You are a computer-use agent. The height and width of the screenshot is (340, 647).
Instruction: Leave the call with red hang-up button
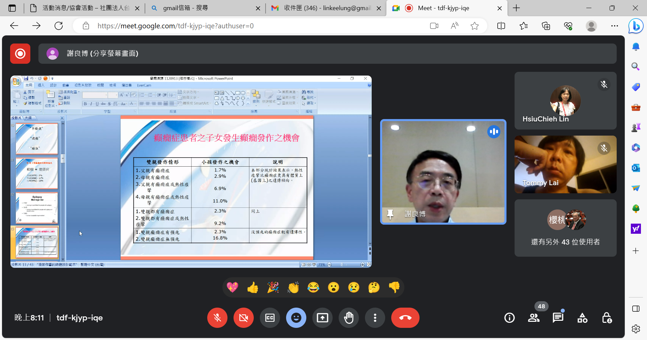click(x=405, y=318)
